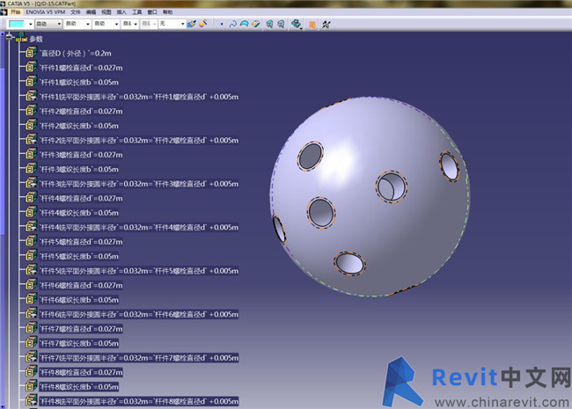572x409 pixels.
Task: Open the 视图 menu
Action: (x=106, y=12)
